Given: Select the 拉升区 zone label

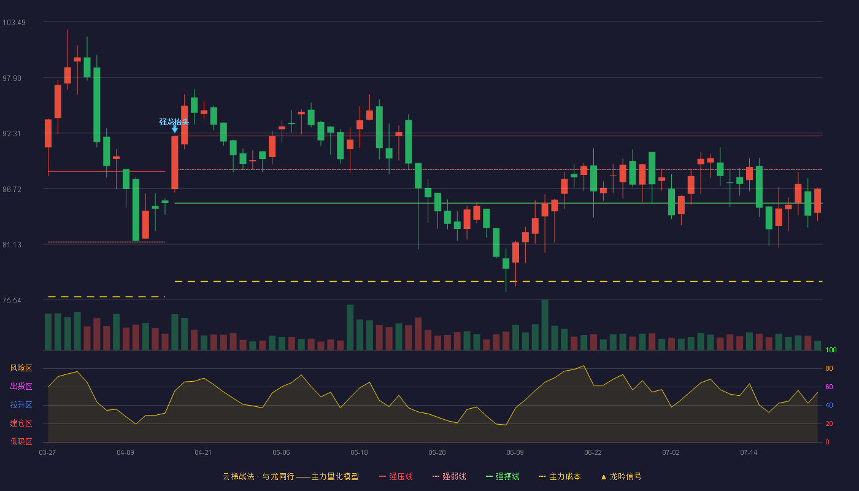Looking at the screenshot, I should pyautogui.click(x=21, y=405).
